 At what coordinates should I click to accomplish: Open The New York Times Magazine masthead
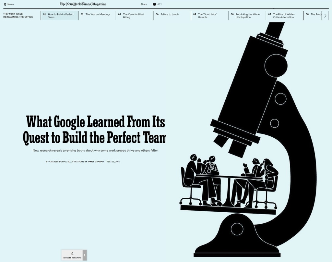pyautogui.click(x=83, y=4)
